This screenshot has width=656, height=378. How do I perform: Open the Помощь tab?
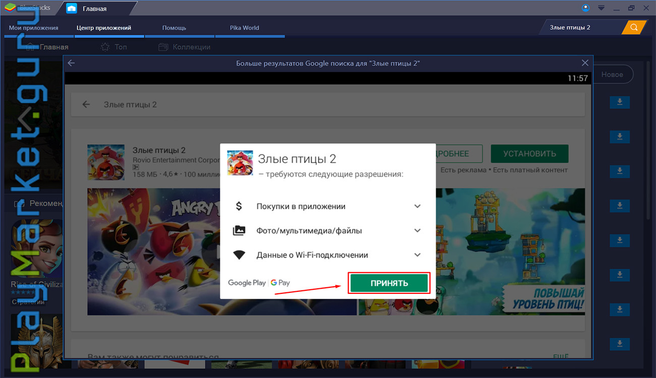click(x=174, y=28)
